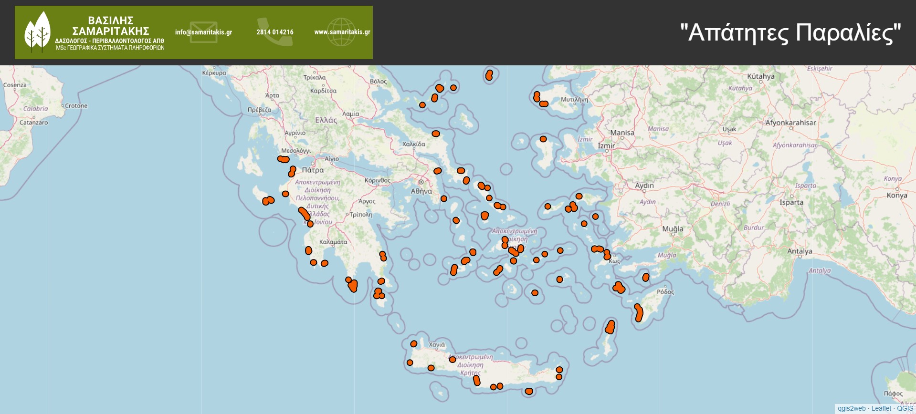
Task: Click the marker cluster on Karpathos island
Action: click(610, 327)
